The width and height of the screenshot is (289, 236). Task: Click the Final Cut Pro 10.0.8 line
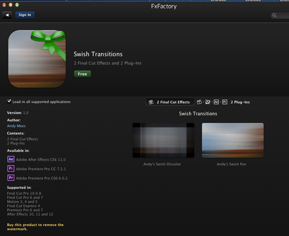24,193
